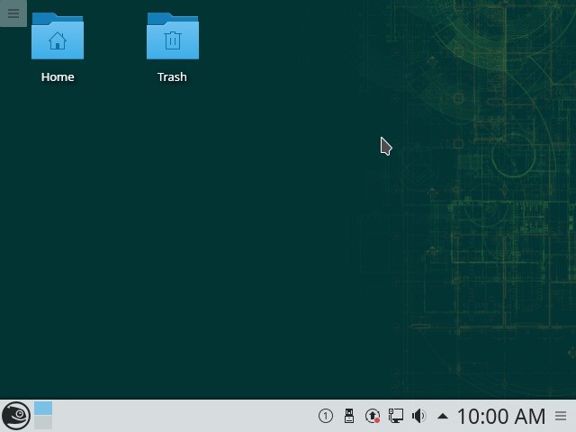The image size is (576, 432).
Task: Select the "Trash" text label
Action: (x=172, y=77)
